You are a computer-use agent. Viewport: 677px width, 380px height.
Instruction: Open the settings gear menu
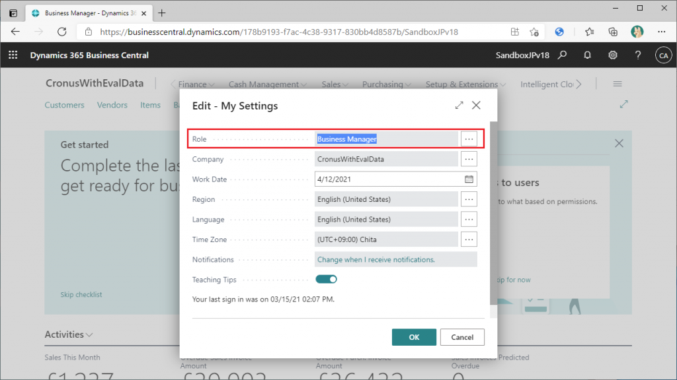(613, 55)
